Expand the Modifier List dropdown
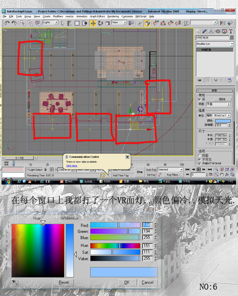 [215, 44]
